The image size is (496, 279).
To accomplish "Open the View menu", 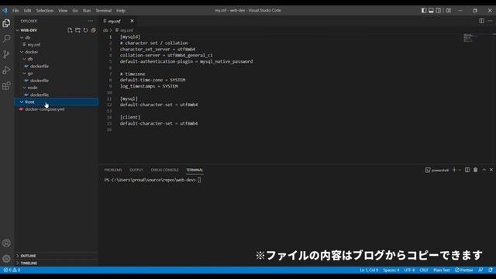I will coord(63,10).
